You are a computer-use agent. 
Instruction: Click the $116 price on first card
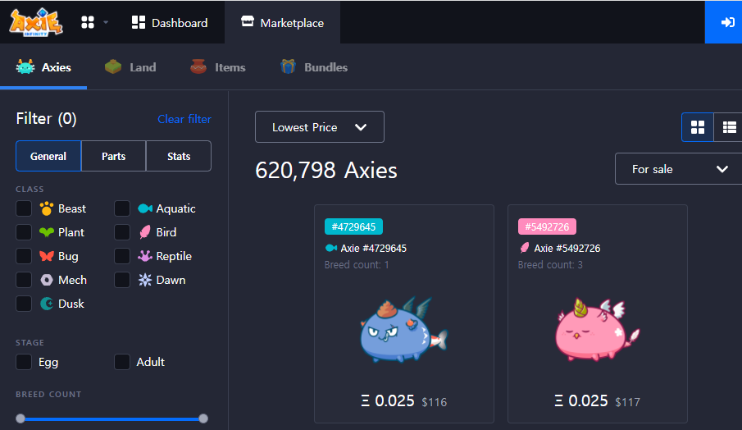[434, 403]
